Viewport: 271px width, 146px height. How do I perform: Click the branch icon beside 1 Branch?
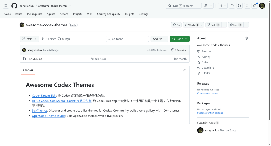click(x=43, y=39)
